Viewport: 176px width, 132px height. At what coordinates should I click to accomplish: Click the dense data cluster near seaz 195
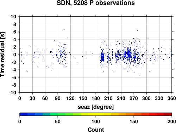[x=102, y=57]
